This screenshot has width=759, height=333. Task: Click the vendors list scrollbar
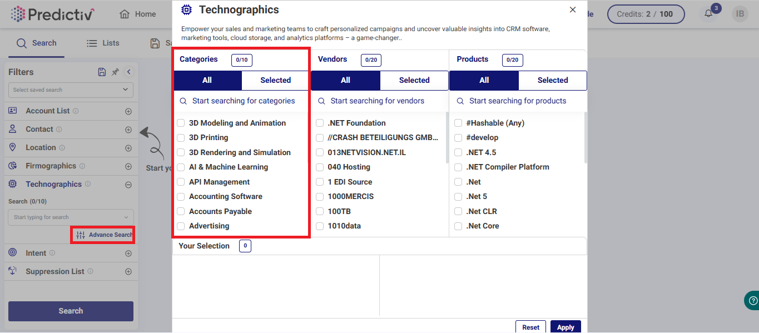447,137
